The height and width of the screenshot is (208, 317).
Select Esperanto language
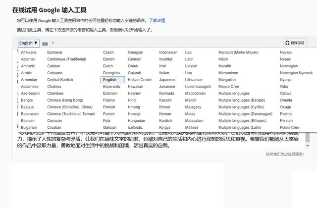coord(111,87)
